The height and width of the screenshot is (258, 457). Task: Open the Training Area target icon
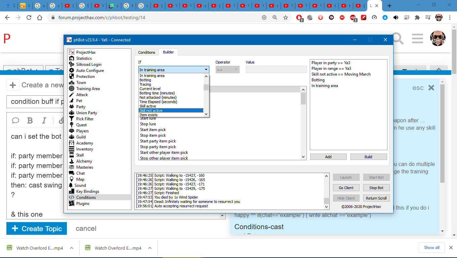coord(71,89)
